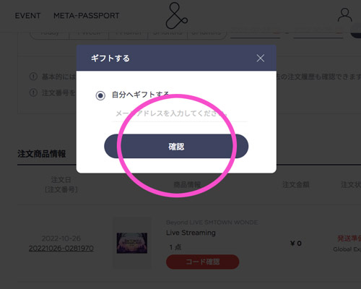Open order number 20221026-0281970 link

(61, 249)
